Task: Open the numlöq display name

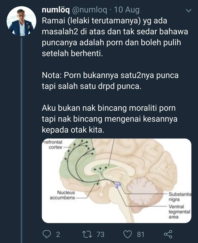Action: (x=56, y=10)
